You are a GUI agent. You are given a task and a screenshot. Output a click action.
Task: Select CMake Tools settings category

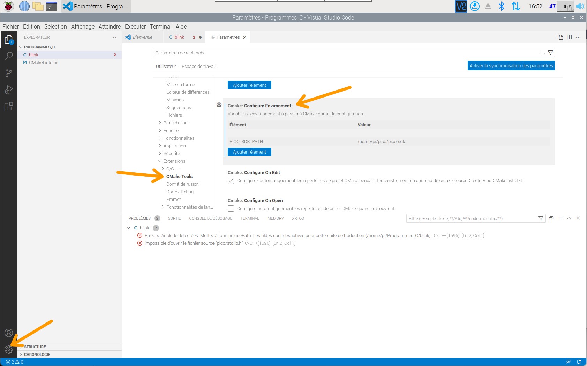179,177
